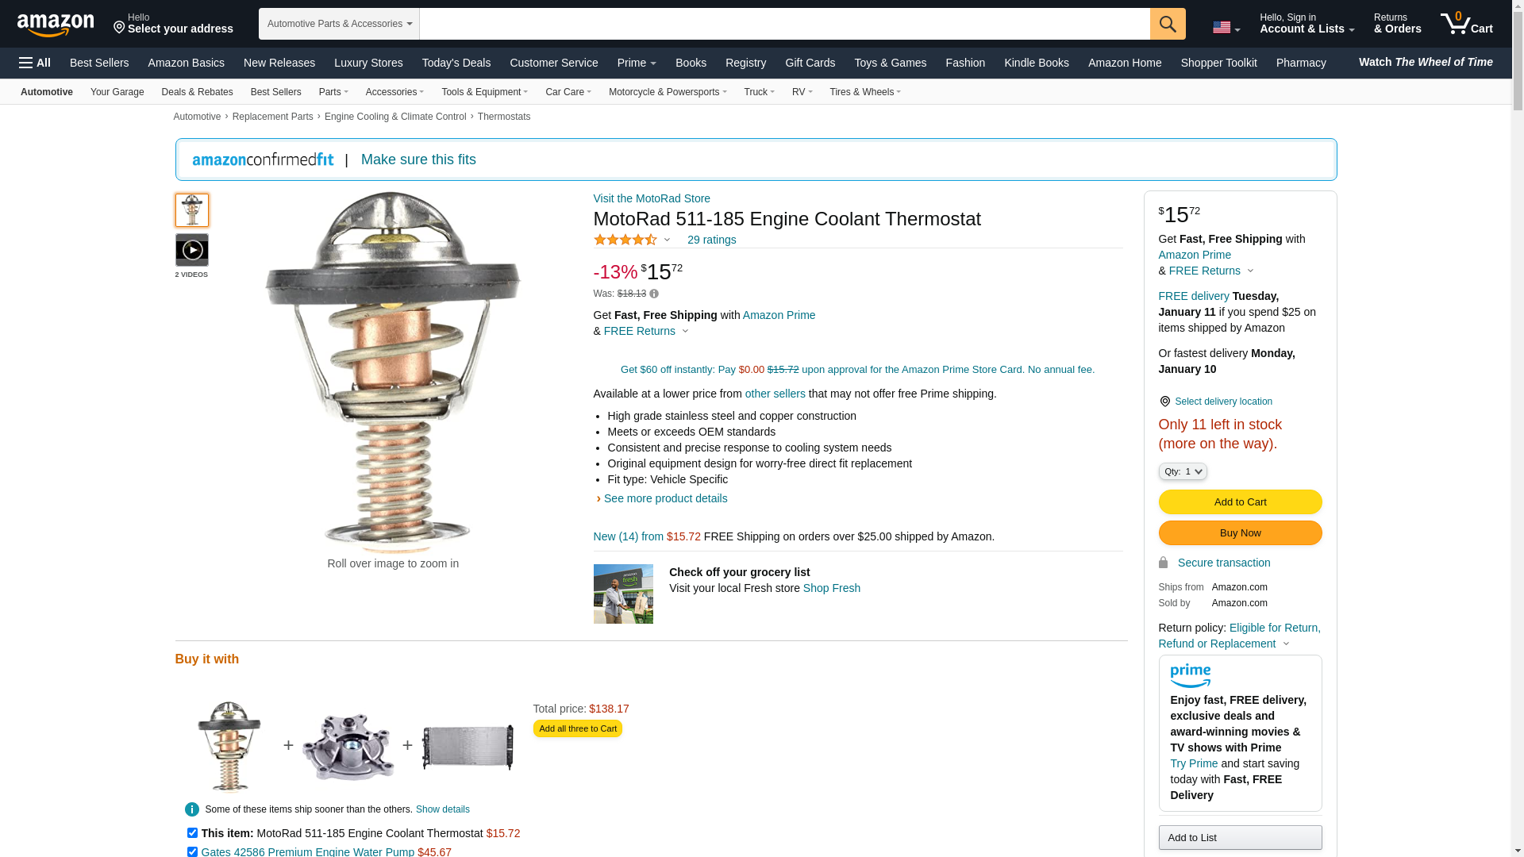
Task: Open the All hamburger menu
Action: [35, 63]
